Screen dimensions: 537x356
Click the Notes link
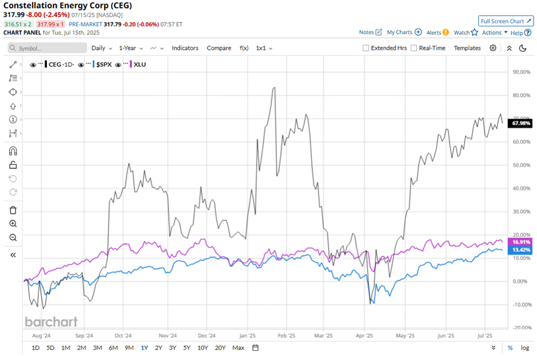click(366, 32)
